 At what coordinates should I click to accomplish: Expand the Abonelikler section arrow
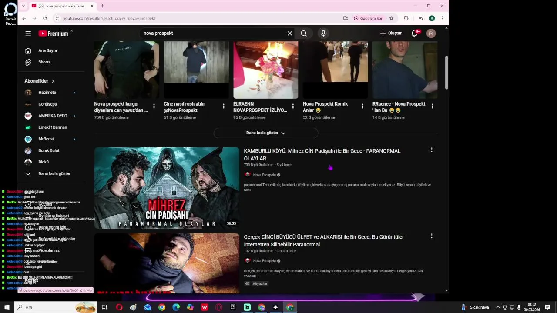[53, 81]
